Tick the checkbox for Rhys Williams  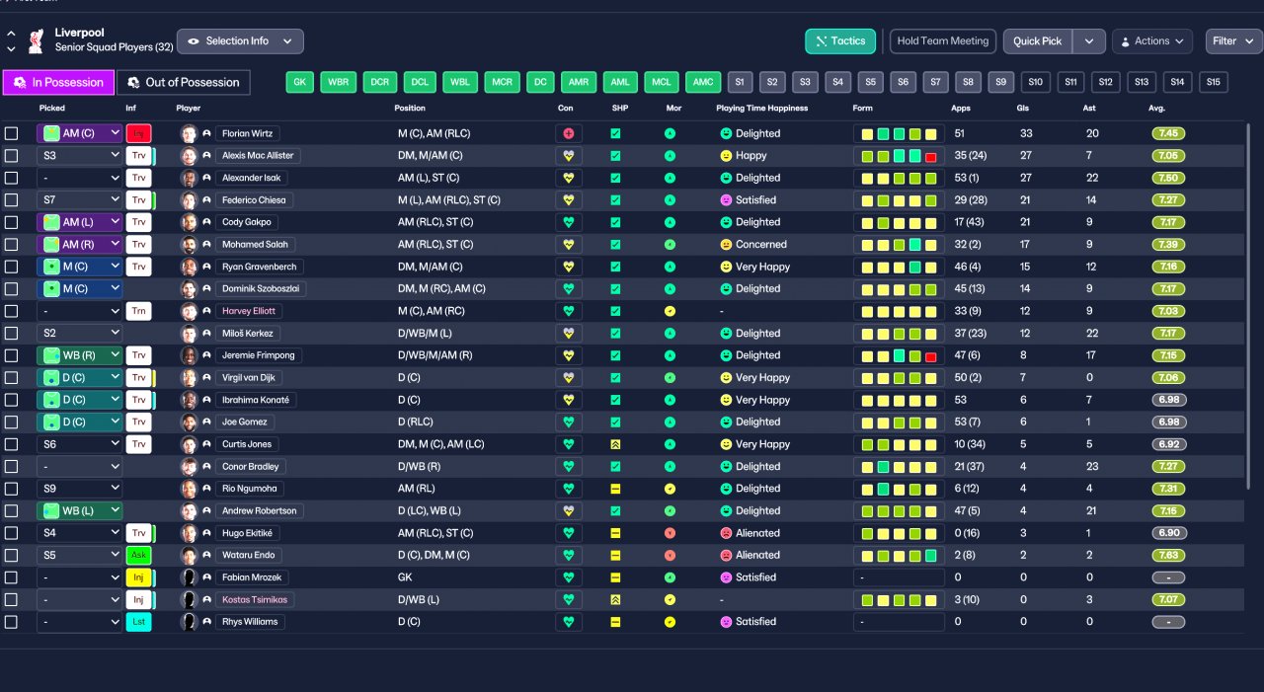11,622
